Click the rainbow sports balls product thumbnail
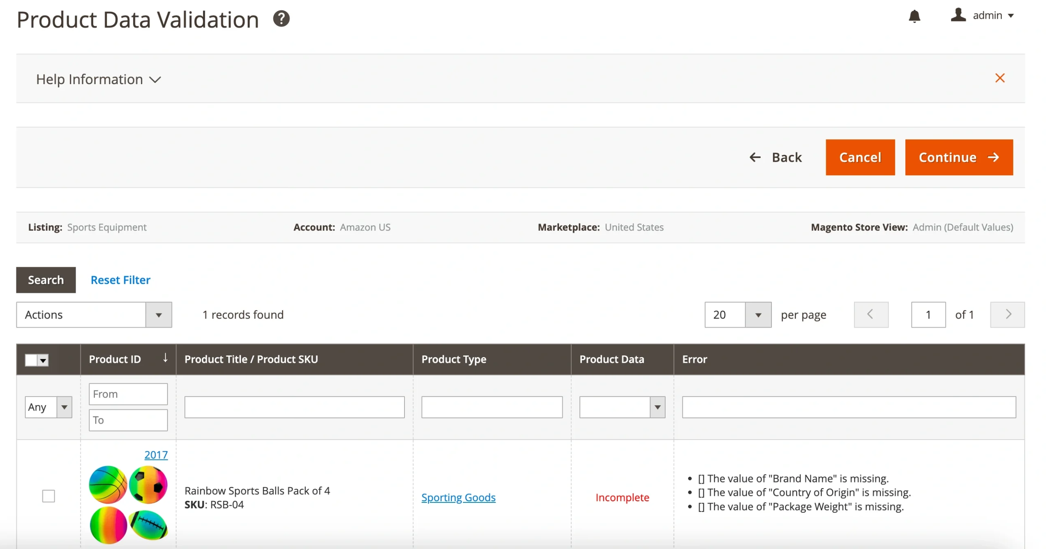The width and height of the screenshot is (1046, 549). tap(128, 504)
